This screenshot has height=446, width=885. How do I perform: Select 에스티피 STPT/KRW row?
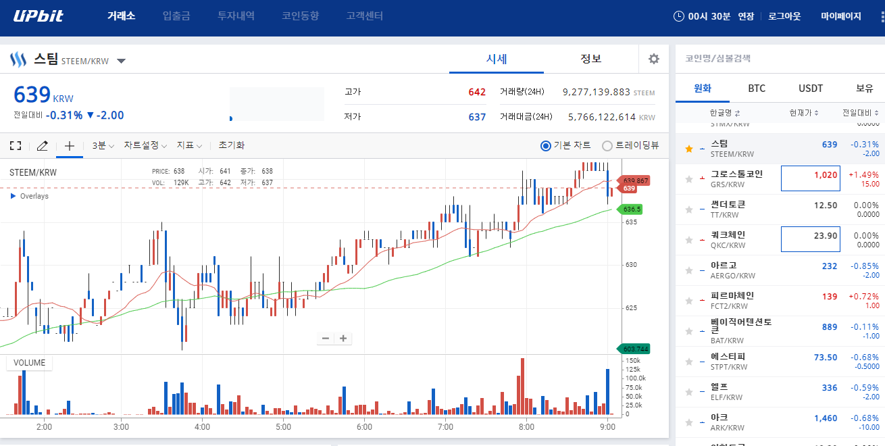[780, 362]
